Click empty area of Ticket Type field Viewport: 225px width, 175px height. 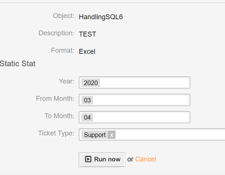[169, 135]
